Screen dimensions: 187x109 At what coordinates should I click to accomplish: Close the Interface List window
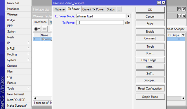(x=184, y=9)
